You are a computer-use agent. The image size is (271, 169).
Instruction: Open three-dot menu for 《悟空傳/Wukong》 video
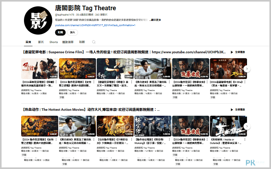169,139
